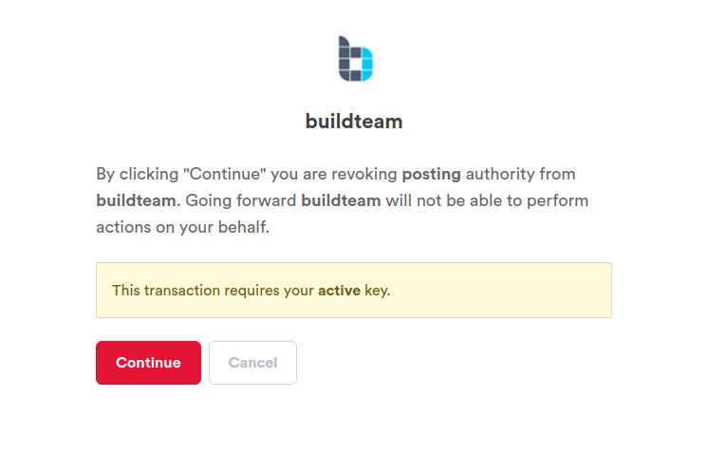Click the dark gray stem of the logo

344,59
